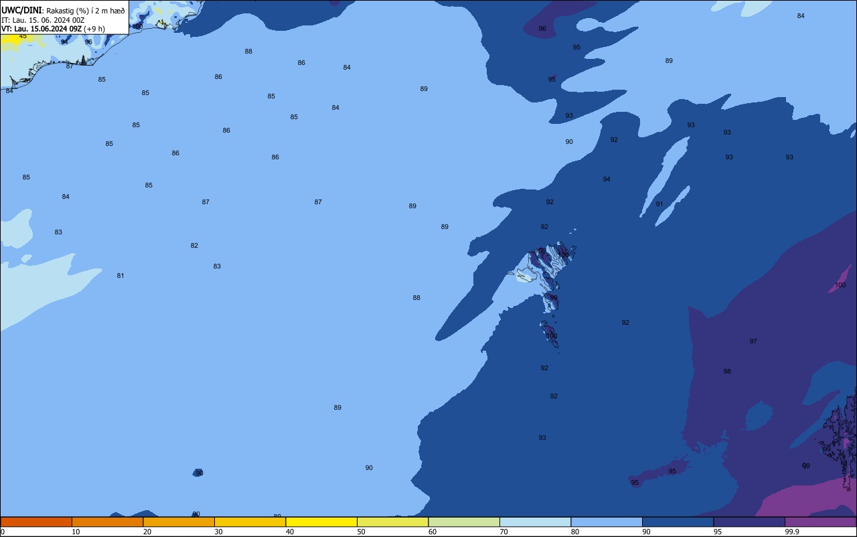Click the 'IT: Lau. 15. 06. 2024 00Z' line

coord(43,19)
